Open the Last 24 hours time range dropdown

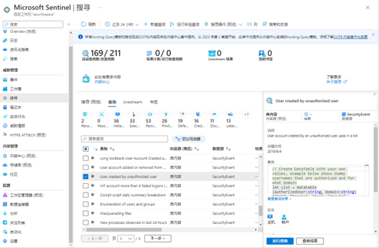(122, 24)
